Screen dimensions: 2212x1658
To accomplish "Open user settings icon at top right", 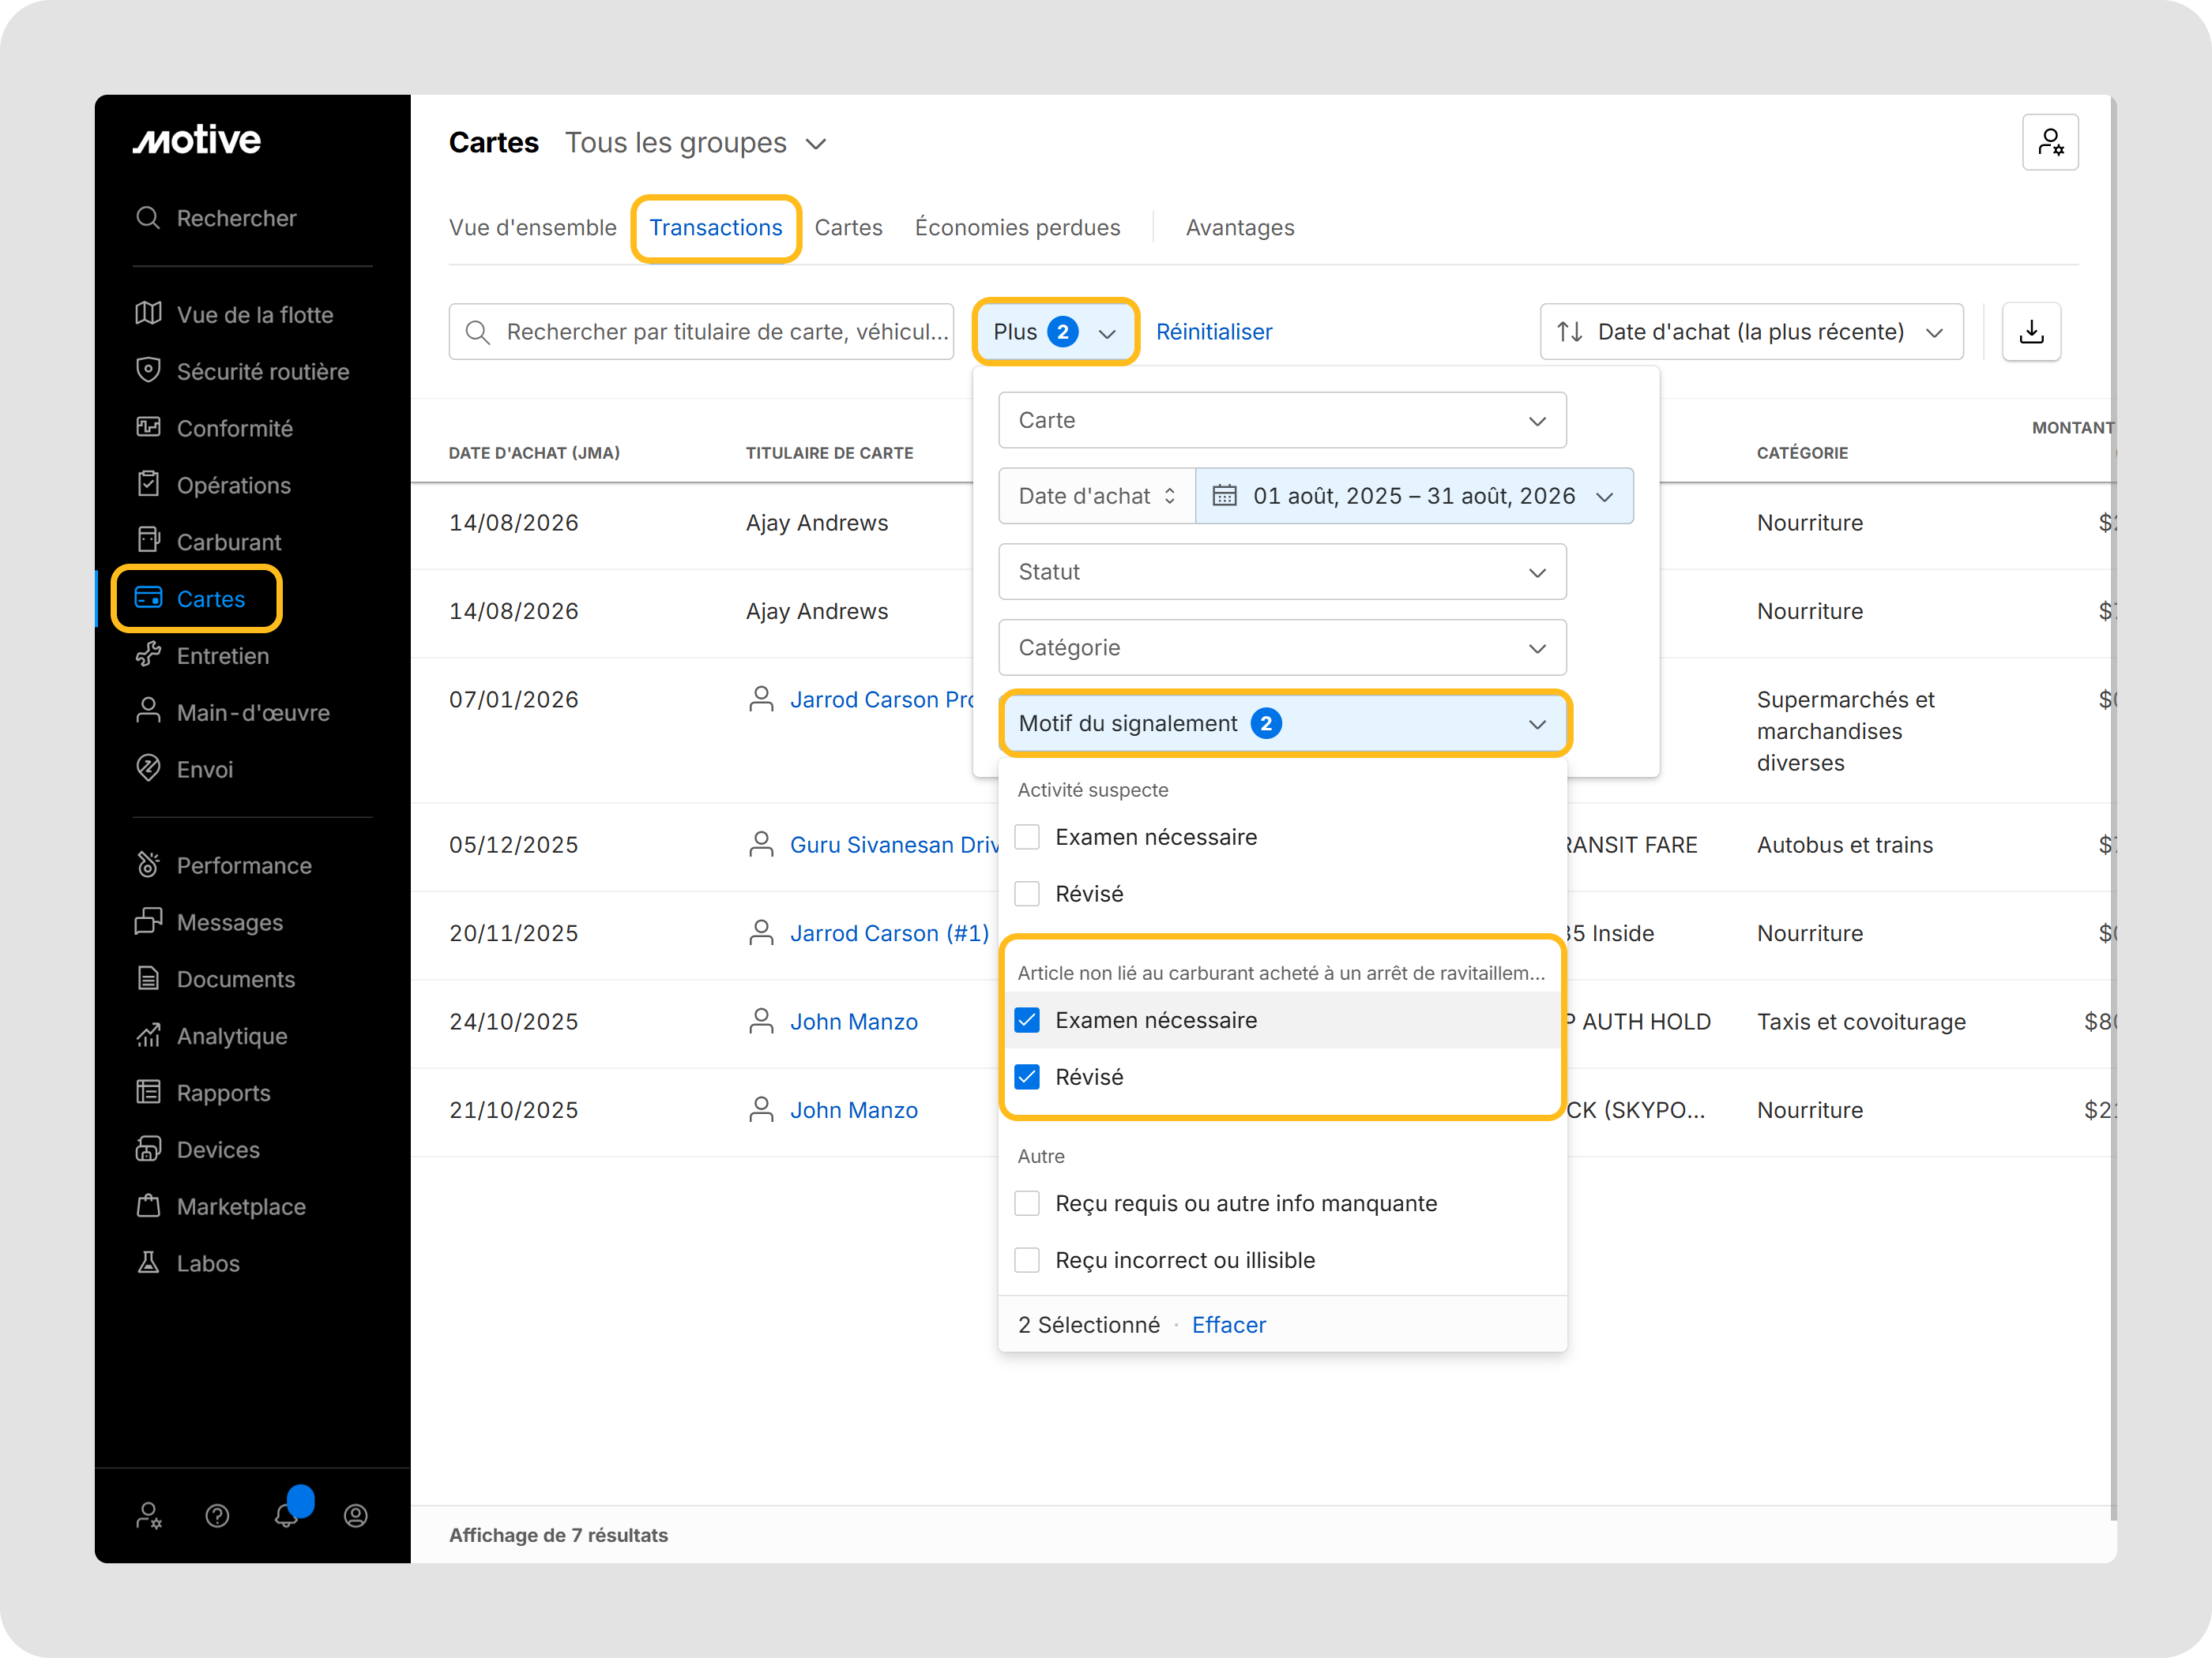I will pos(2050,143).
